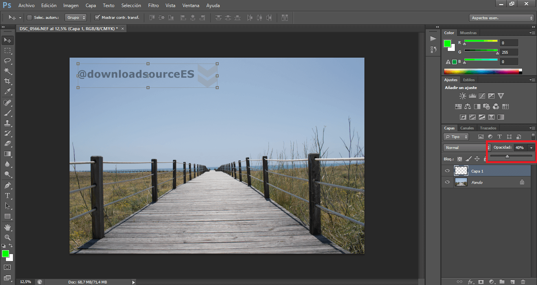Select the Lasso tool
The width and height of the screenshot is (537, 285).
pyautogui.click(x=7, y=61)
